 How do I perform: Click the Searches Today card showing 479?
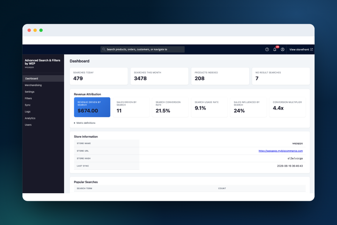click(x=99, y=76)
